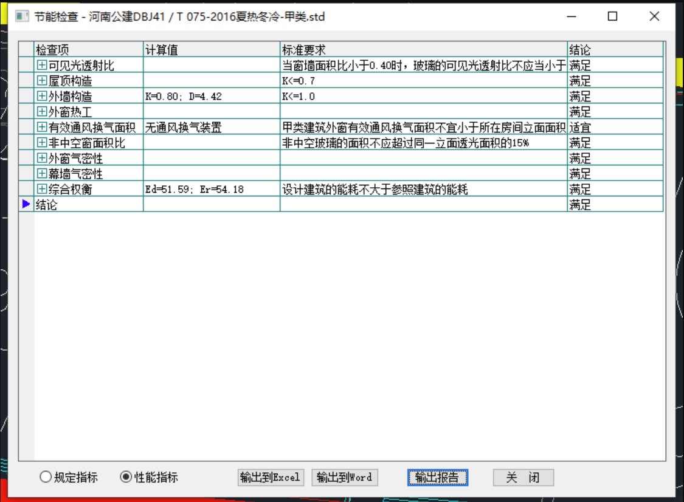Image resolution: width=684 pixels, height=502 pixels.
Task: Expand the 非中空窗面积比 node
Action: pos(42,143)
